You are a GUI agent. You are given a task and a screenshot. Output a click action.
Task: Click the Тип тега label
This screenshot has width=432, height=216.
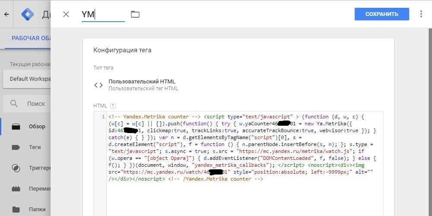[x=103, y=68]
